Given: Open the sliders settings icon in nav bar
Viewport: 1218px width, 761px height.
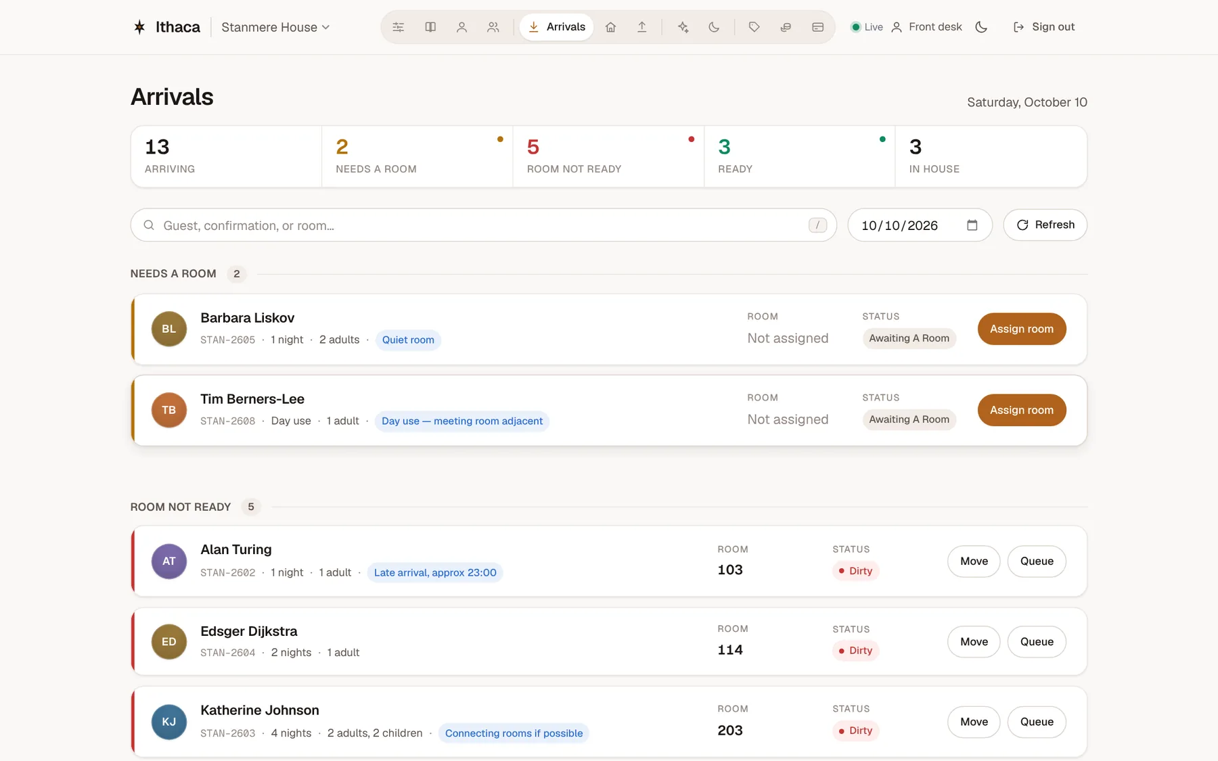Looking at the screenshot, I should [399, 27].
